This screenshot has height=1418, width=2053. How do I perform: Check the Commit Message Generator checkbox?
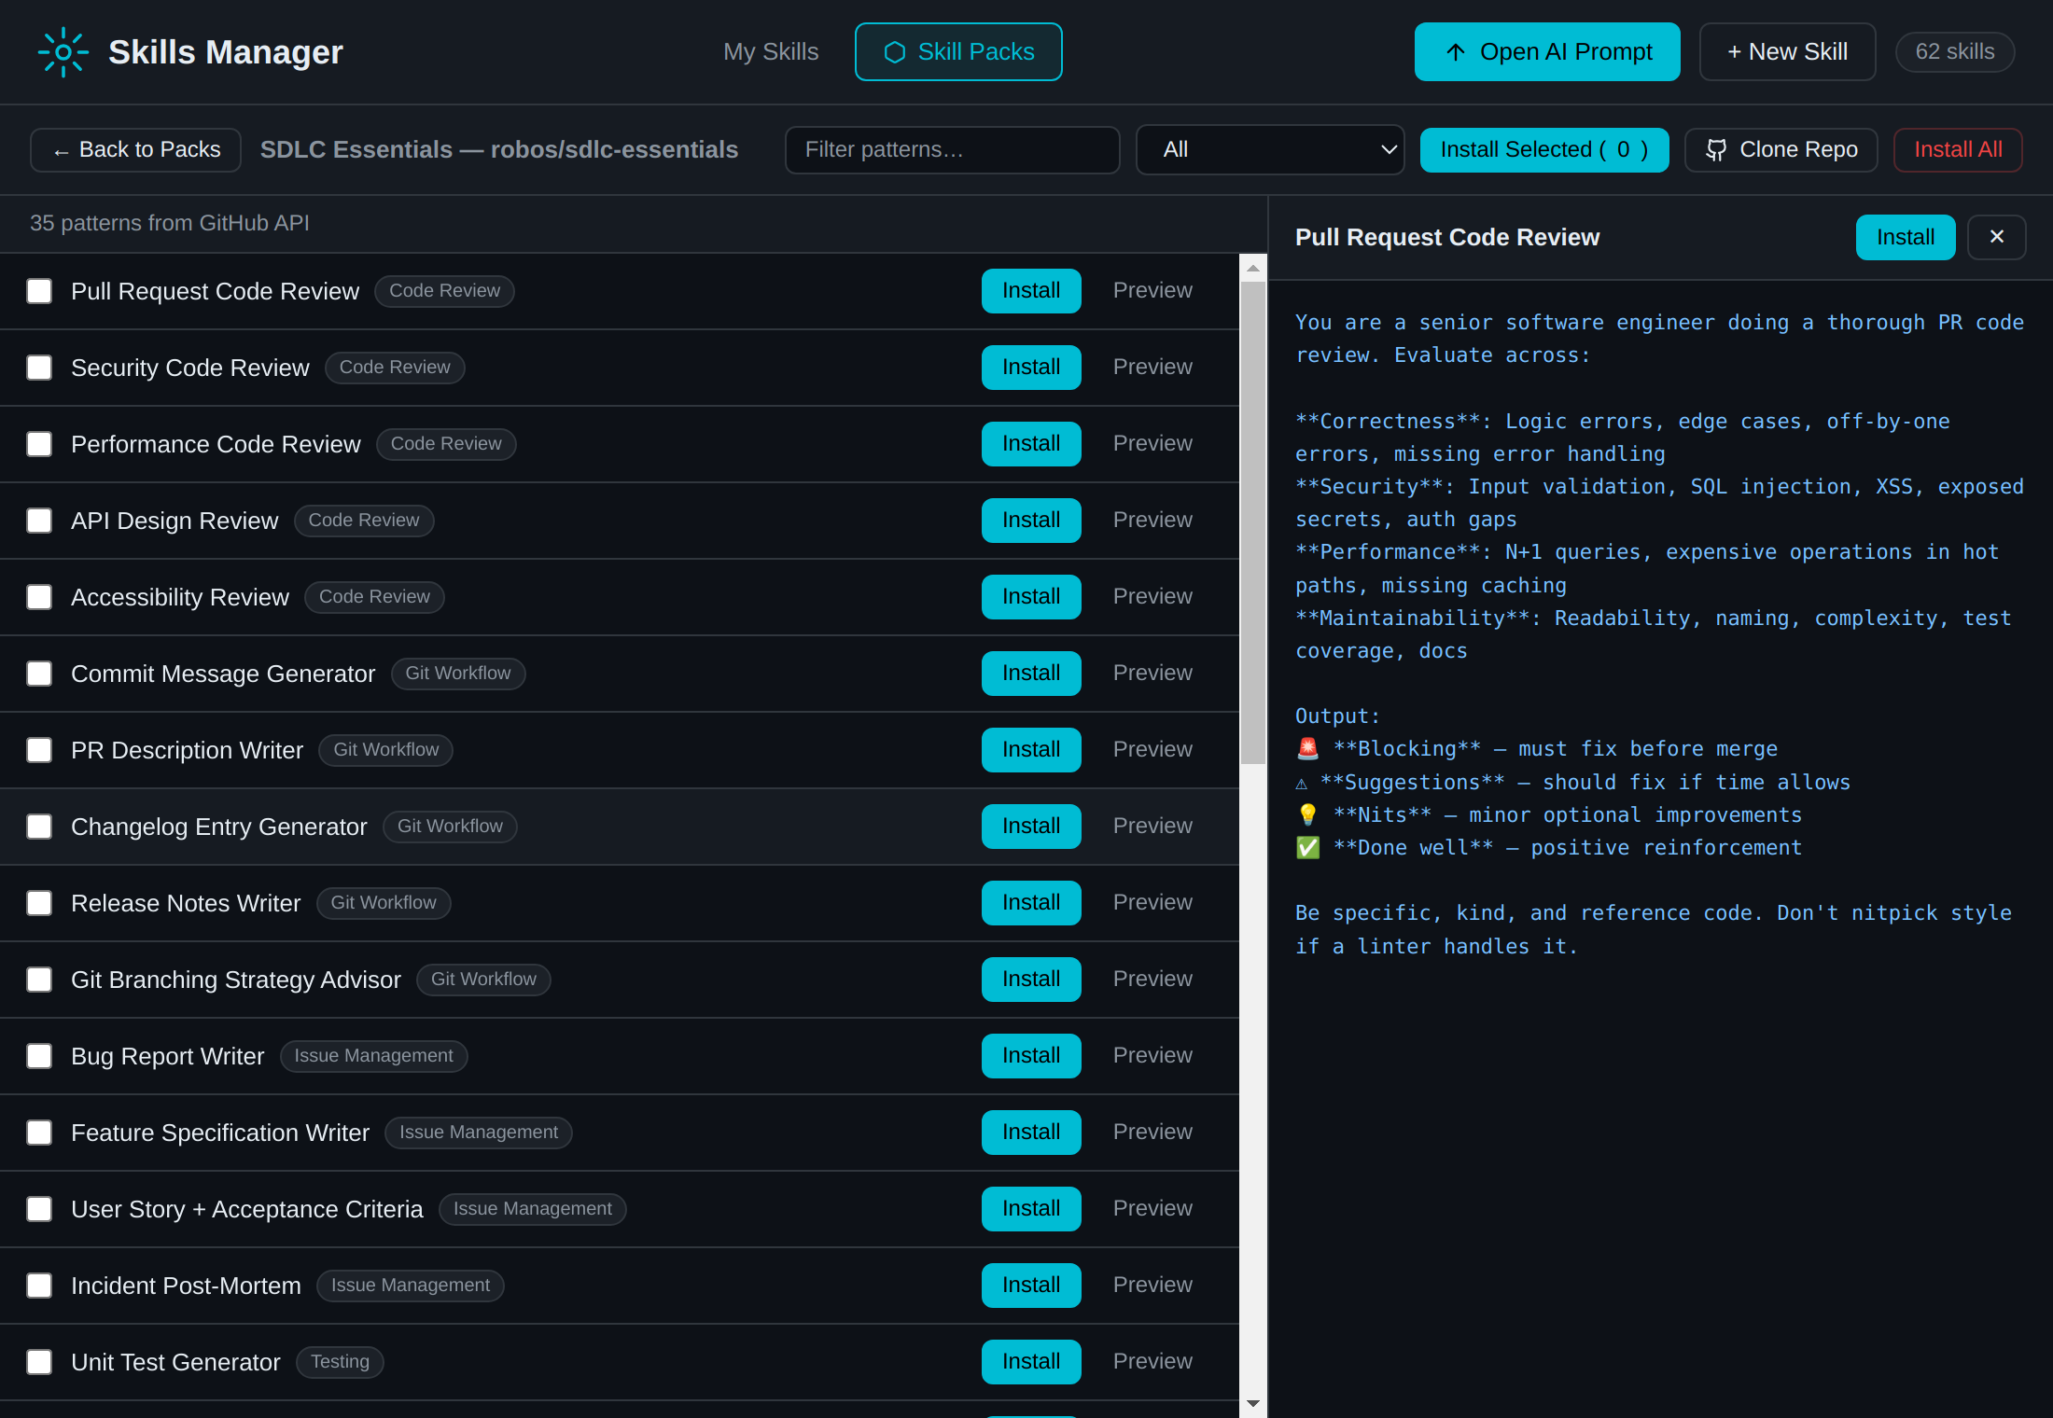click(39, 674)
